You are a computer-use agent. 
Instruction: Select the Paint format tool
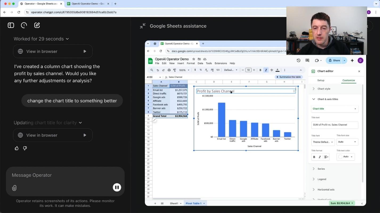click(x=175, y=70)
